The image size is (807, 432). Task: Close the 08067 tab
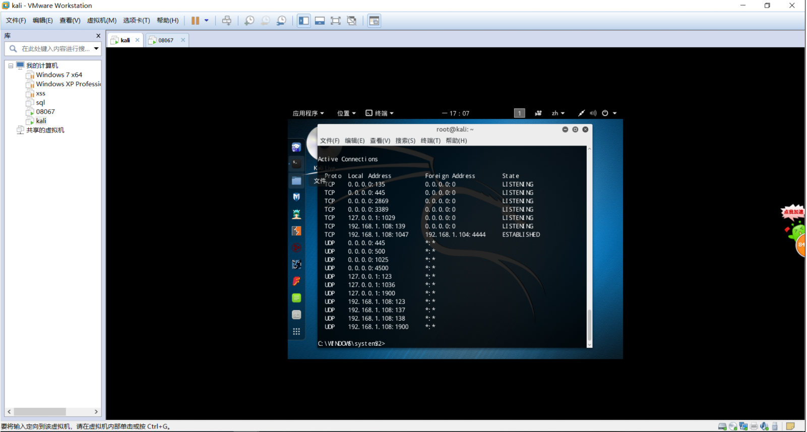(183, 40)
